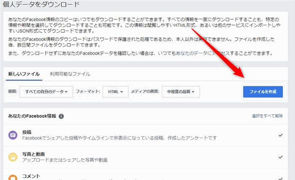The height and width of the screenshot is (180, 295).
Task: Expand the 中程度の品質 media quality dropdown
Action: click(181, 92)
